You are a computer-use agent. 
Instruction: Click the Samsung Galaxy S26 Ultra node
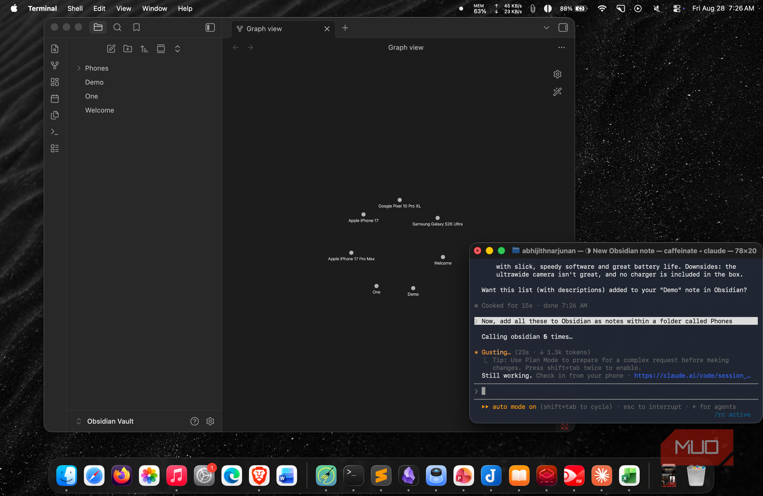click(x=437, y=218)
